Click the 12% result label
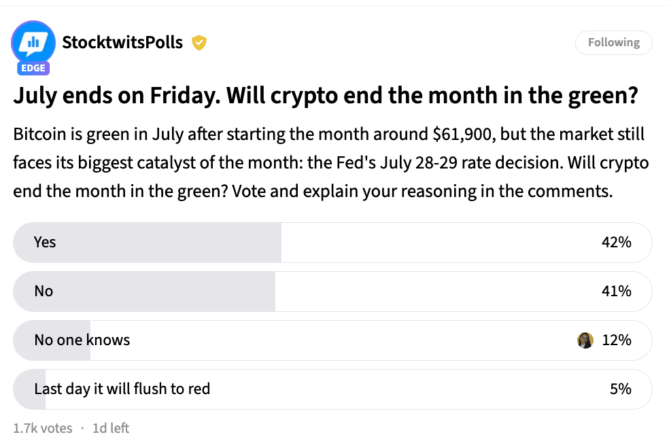669x443 pixels. pos(617,340)
